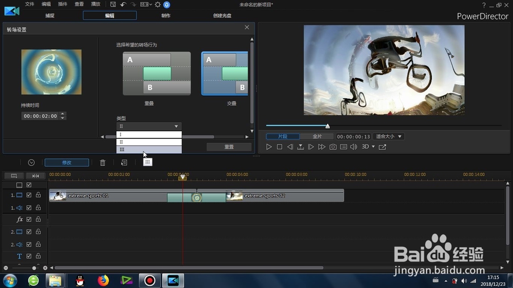513x288 pixels.
Task: Expand the 3D mode dropdown arrow
Action: coord(373,147)
